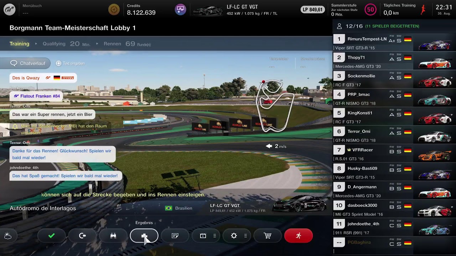
Task: Click RimuruTempest-LN's Viper car thumbnail
Action: coord(434,45)
